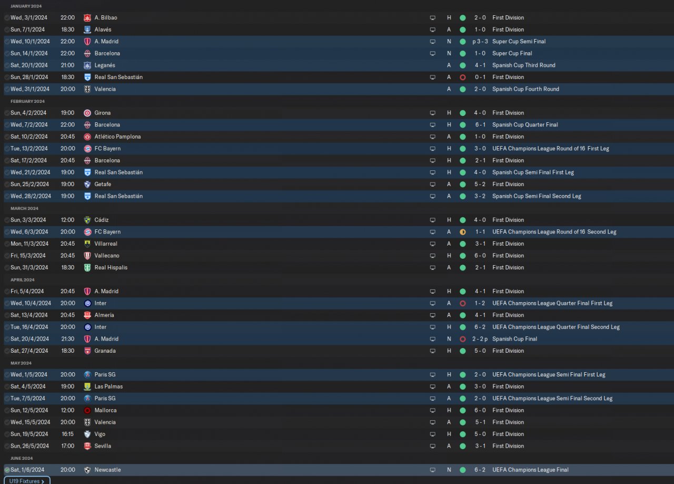Click Inter badge on the 10/4/2024 row
The height and width of the screenshot is (484, 674).
pos(87,304)
